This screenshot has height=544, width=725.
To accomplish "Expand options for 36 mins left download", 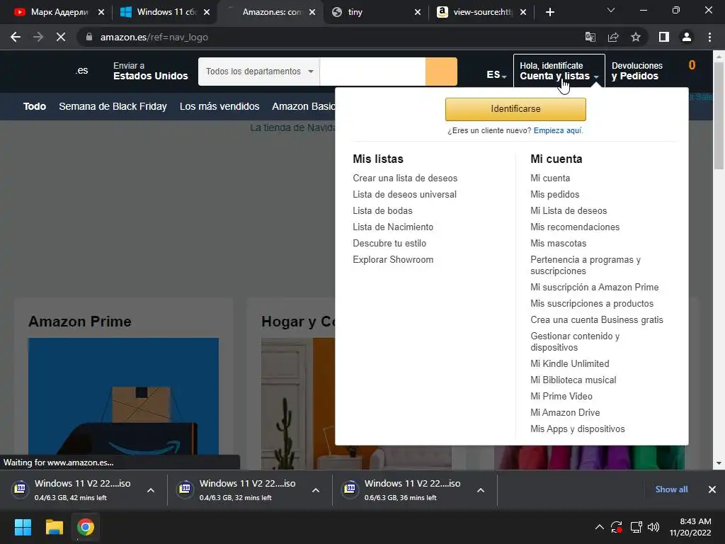I will [481, 490].
